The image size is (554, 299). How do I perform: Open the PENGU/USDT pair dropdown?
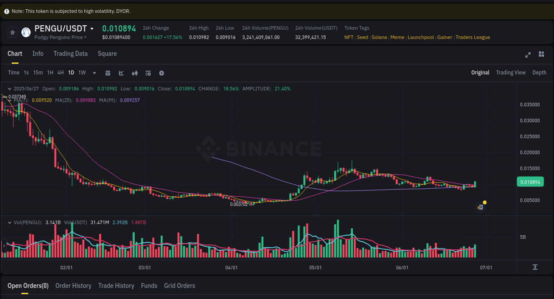point(92,28)
